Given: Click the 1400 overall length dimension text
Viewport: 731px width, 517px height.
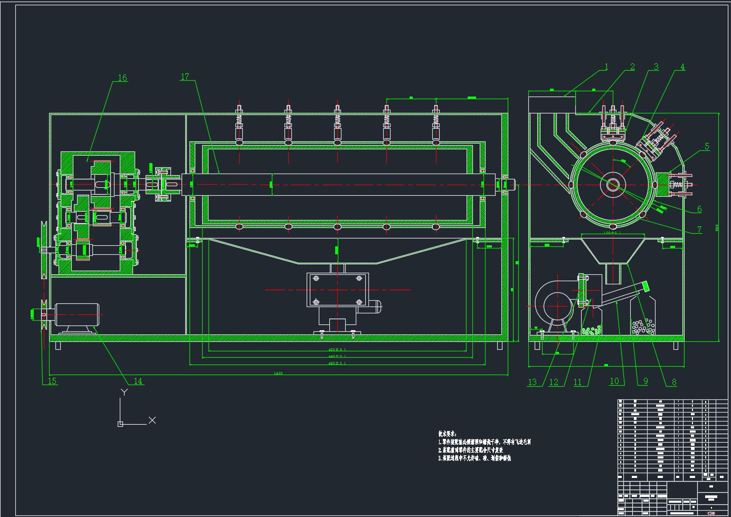Looking at the screenshot, I should tap(278, 374).
